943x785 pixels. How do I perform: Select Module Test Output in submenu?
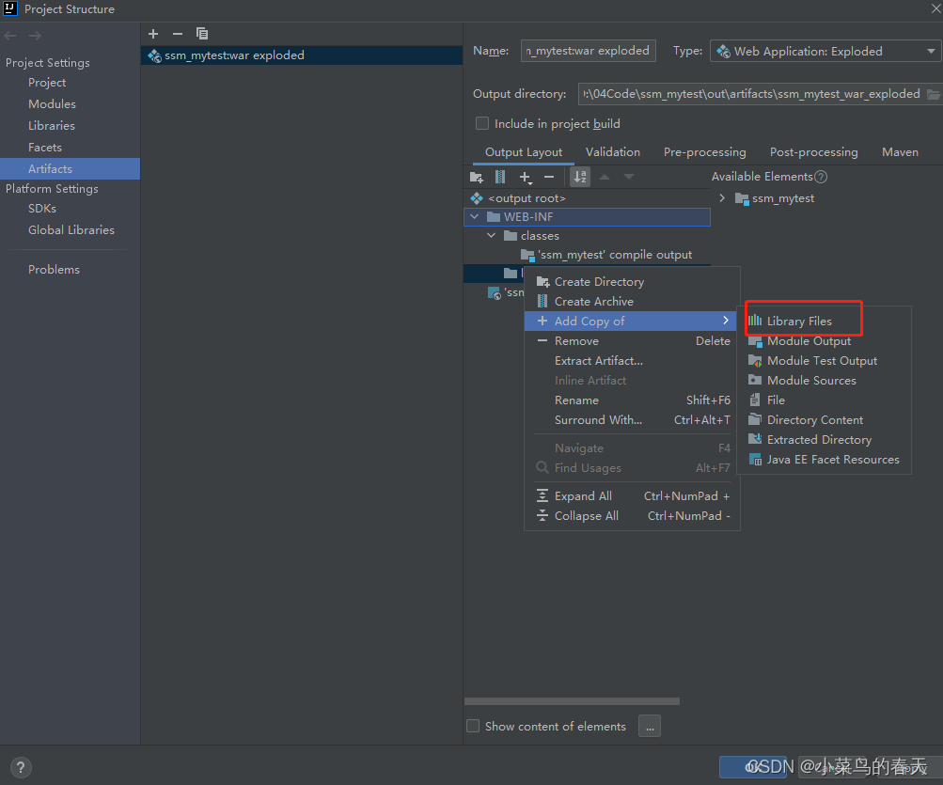click(824, 361)
